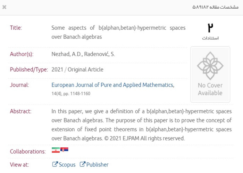The image size is (243, 173).
Task: Click the Serbia flag icon
Action: (64, 150)
